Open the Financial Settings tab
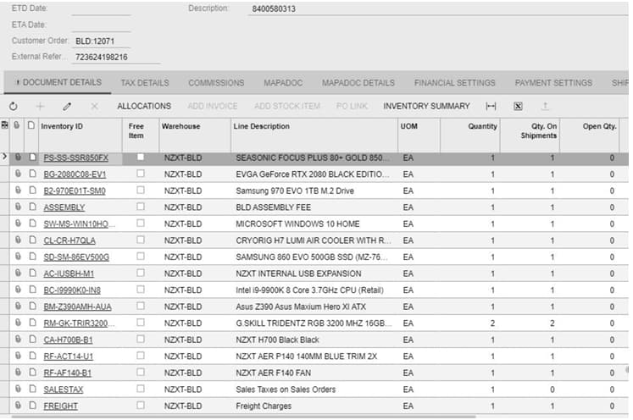This screenshot has height=420, width=633. [454, 83]
